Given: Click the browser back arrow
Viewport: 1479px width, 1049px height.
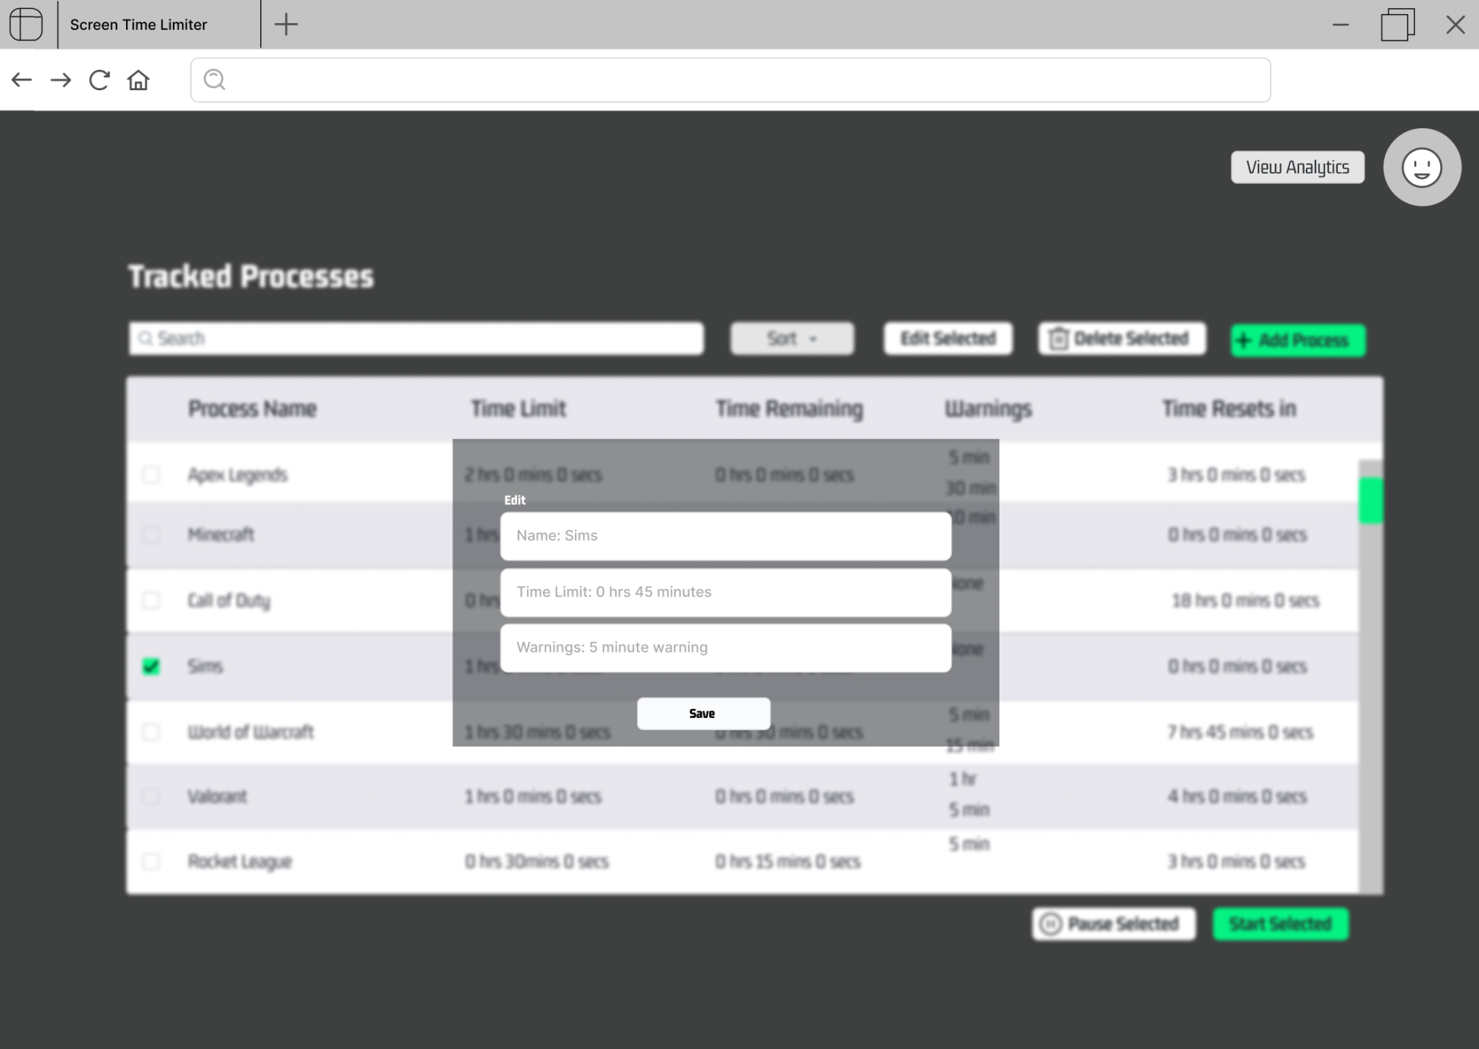Looking at the screenshot, I should coord(22,80).
